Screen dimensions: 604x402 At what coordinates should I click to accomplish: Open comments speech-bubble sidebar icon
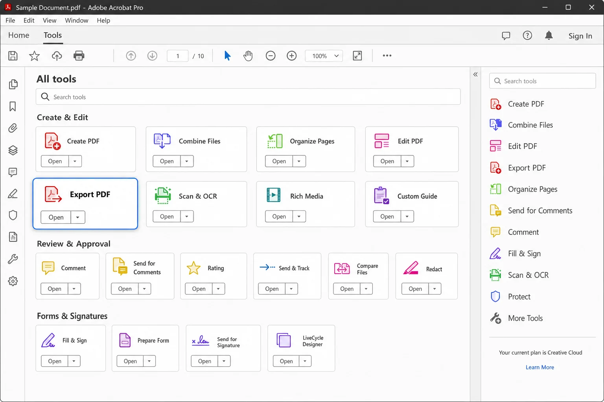click(13, 172)
